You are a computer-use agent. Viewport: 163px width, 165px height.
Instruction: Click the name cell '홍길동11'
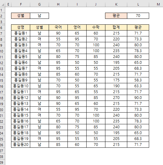(x=21, y=92)
